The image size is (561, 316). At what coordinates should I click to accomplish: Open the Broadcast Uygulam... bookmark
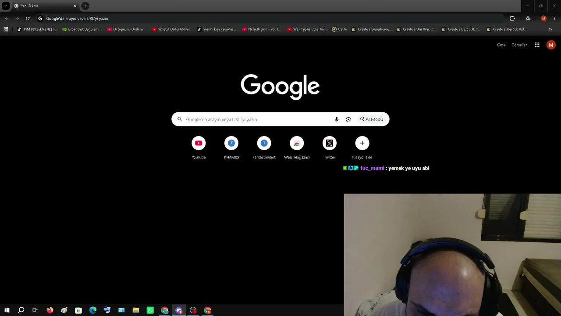[x=82, y=29]
